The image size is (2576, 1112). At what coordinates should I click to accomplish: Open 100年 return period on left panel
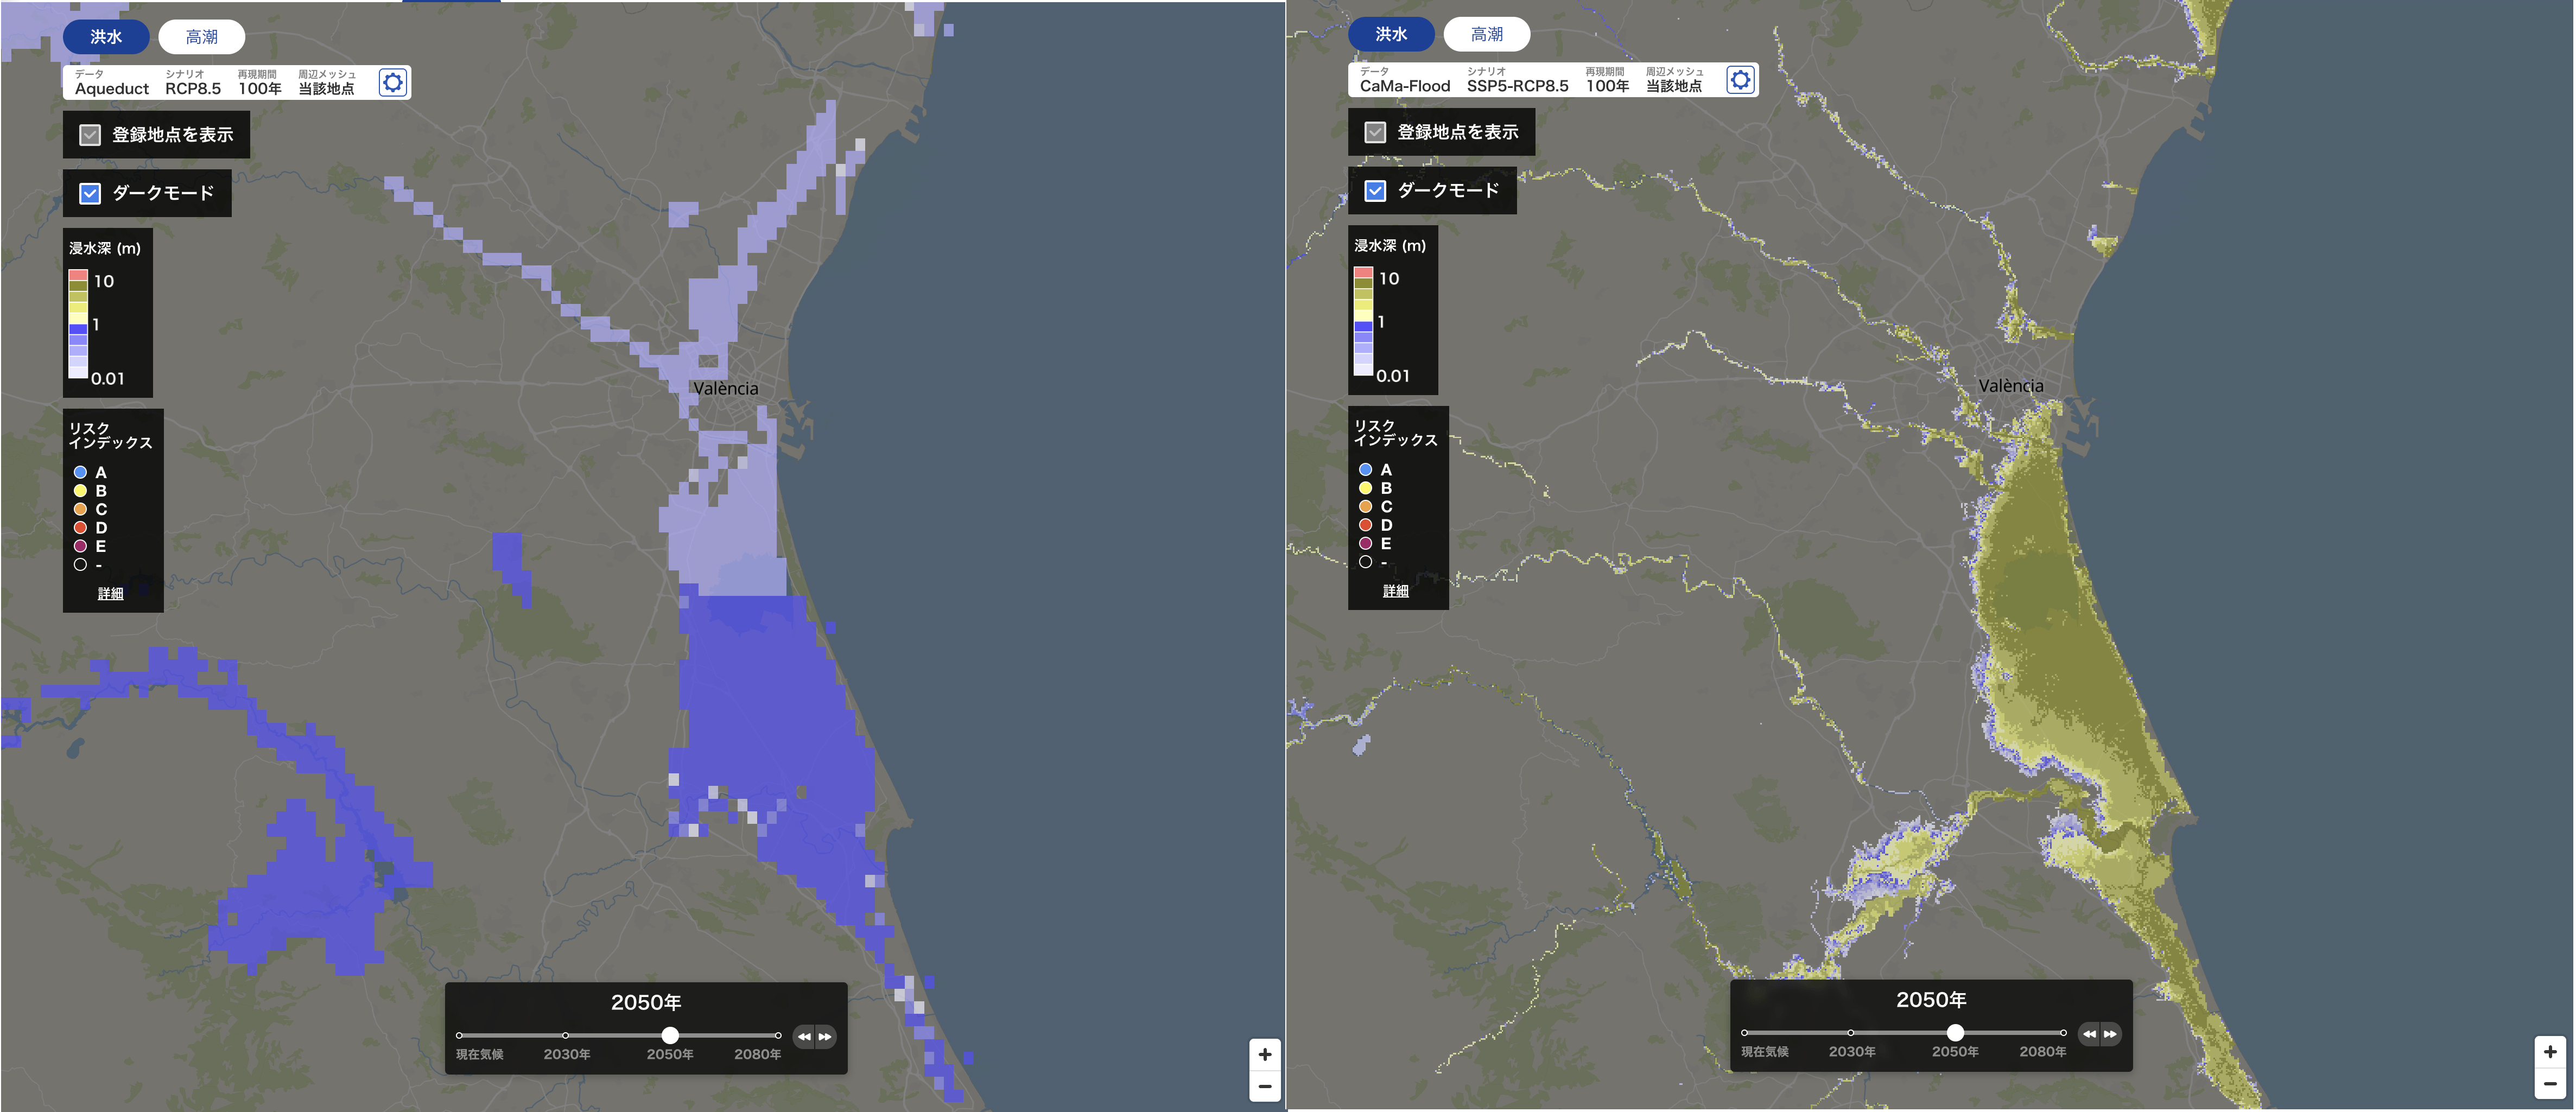[260, 88]
